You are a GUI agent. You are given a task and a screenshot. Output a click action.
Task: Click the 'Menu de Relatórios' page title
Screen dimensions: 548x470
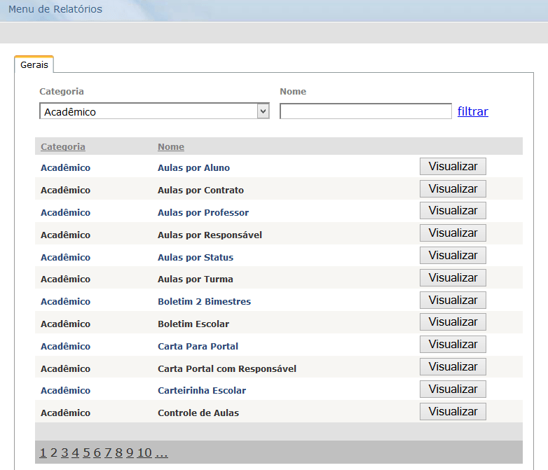point(55,9)
